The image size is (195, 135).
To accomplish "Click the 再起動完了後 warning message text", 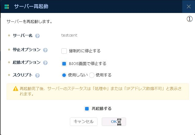I will point(100,91).
